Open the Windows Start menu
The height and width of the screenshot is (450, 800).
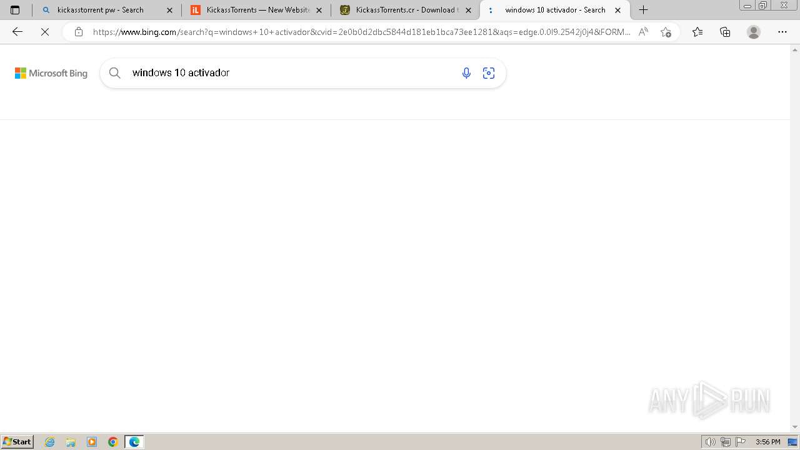[17, 442]
